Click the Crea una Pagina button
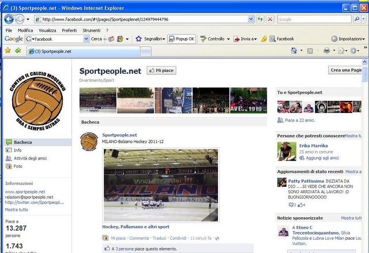 (345, 70)
